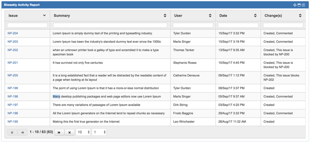
Task: Sort by Summary column arrows
Action: pos(165,16)
